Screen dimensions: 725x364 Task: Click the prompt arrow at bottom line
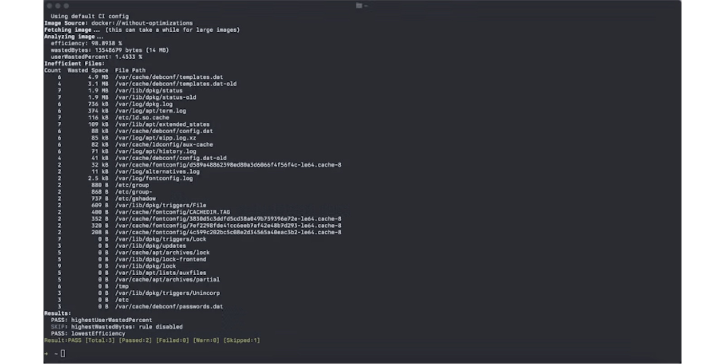[x=46, y=354]
